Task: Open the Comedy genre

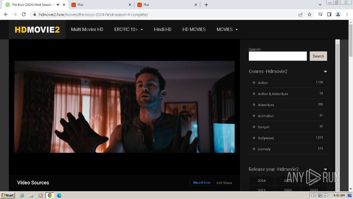Action: pos(264,149)
